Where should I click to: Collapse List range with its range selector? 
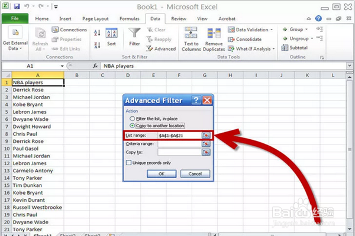click(206, 135)
